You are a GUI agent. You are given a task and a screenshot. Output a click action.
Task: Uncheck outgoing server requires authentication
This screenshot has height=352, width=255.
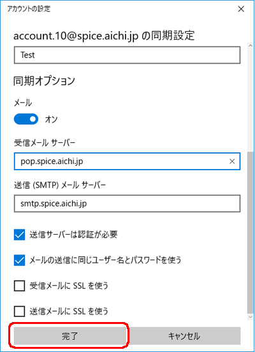coord(20,235)
